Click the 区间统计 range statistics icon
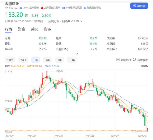The height and width of the screenshot is (140, 153). (118, 60)
